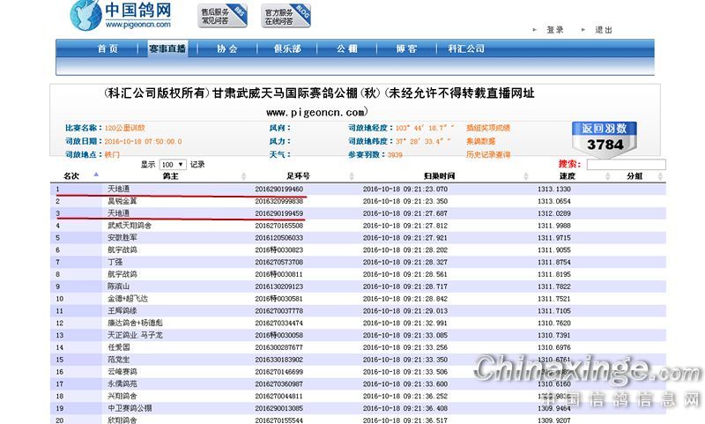Click the 登录 login link
This screenshot has height=424, width=705.
(554, 30)
